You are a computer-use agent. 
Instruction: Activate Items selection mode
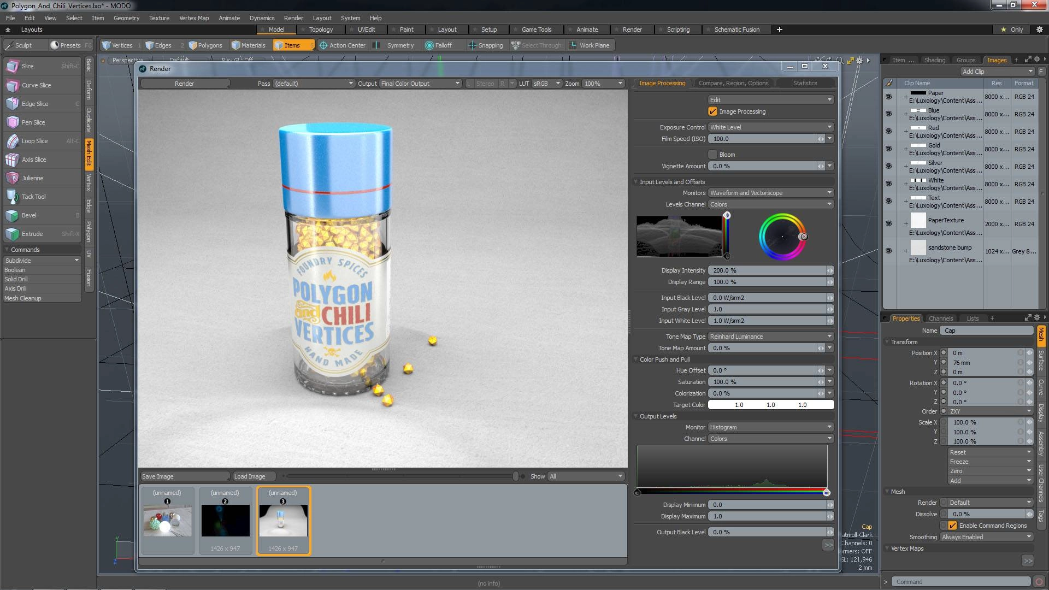point(293,45)
